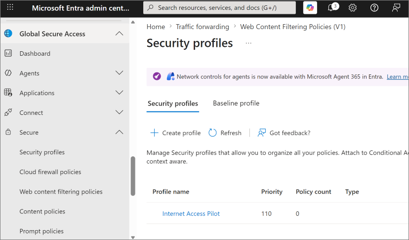Viewport: 409px width, 240px height.
Task: Click the plus icon of Create profile
Action: point(154,133)
